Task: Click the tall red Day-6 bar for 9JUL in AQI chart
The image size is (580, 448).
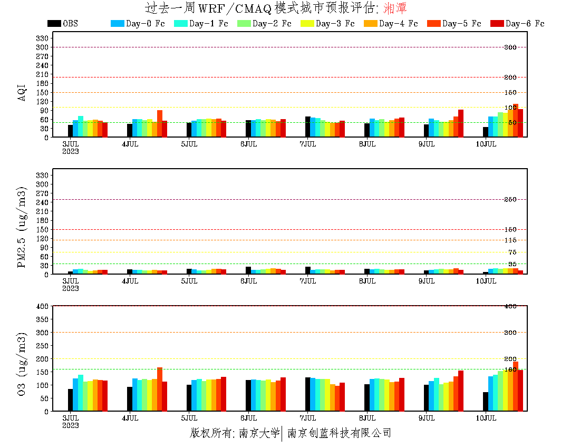Action: pyautogui.click(x=460, y=123)
